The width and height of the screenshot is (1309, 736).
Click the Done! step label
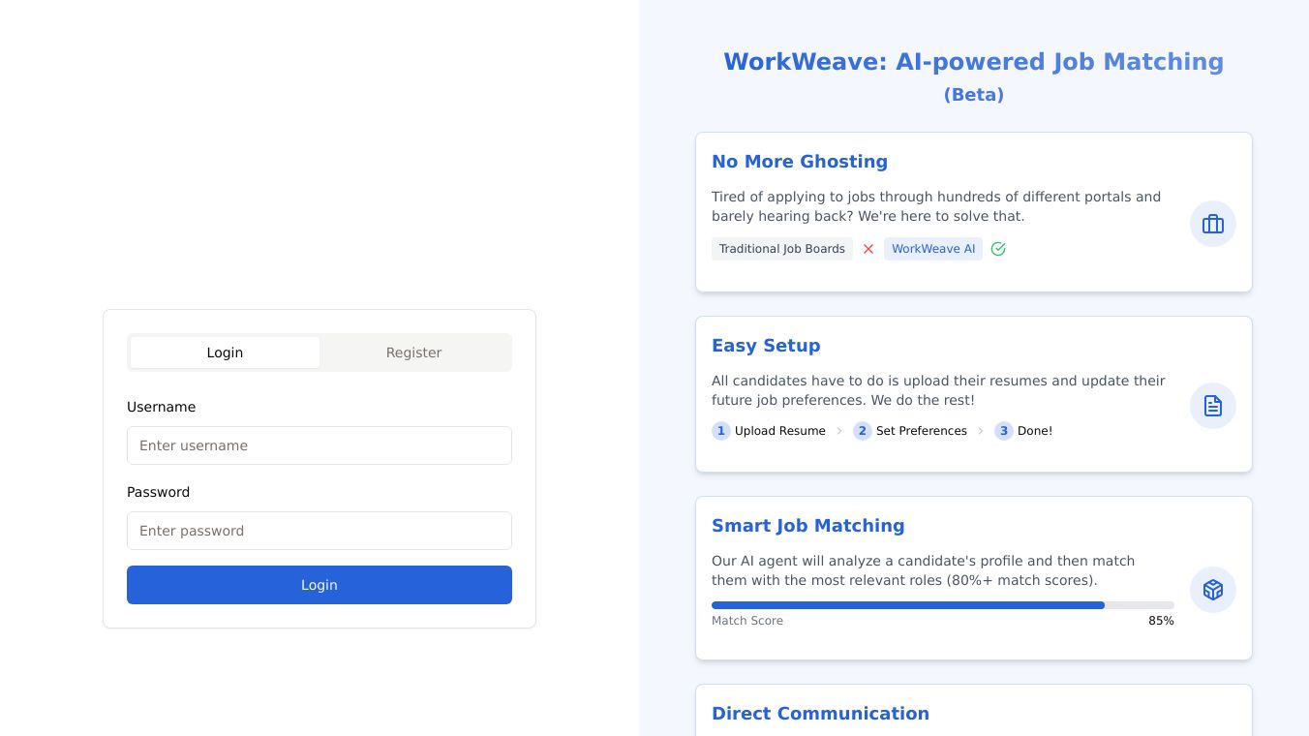(1035, 431)
